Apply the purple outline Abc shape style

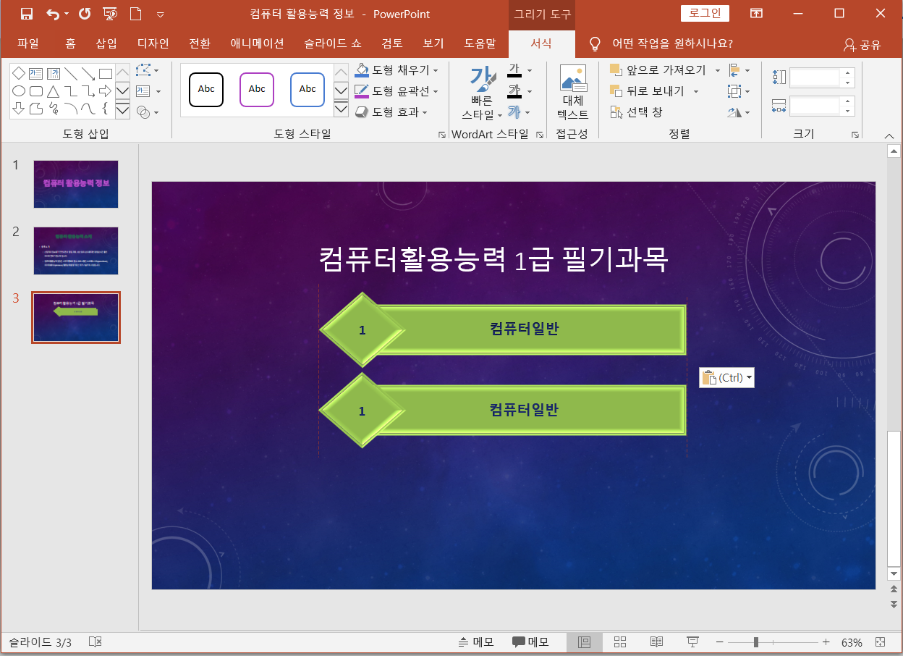[x=257, y=90]
